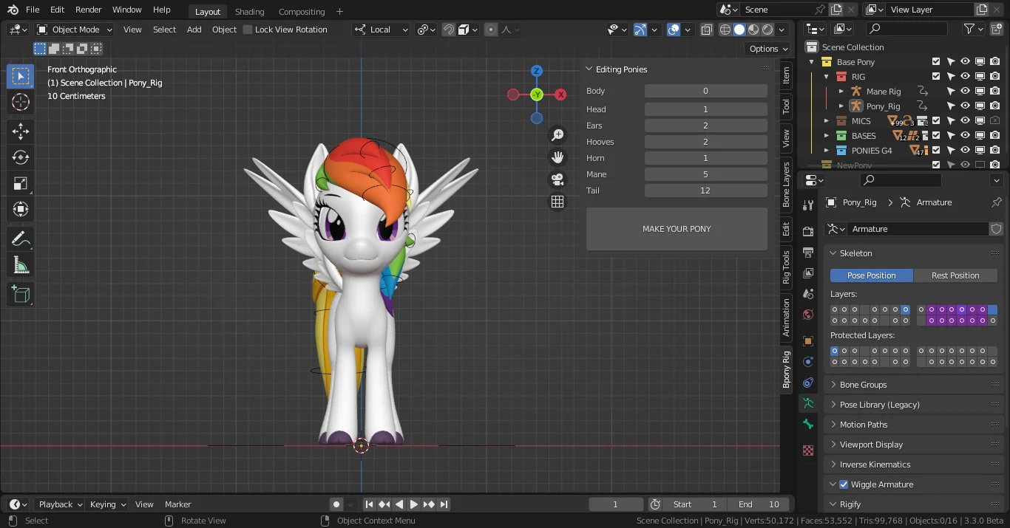Open the Object Mode dropdown
The image size is (1010, 528).
[x=74, y=29]
